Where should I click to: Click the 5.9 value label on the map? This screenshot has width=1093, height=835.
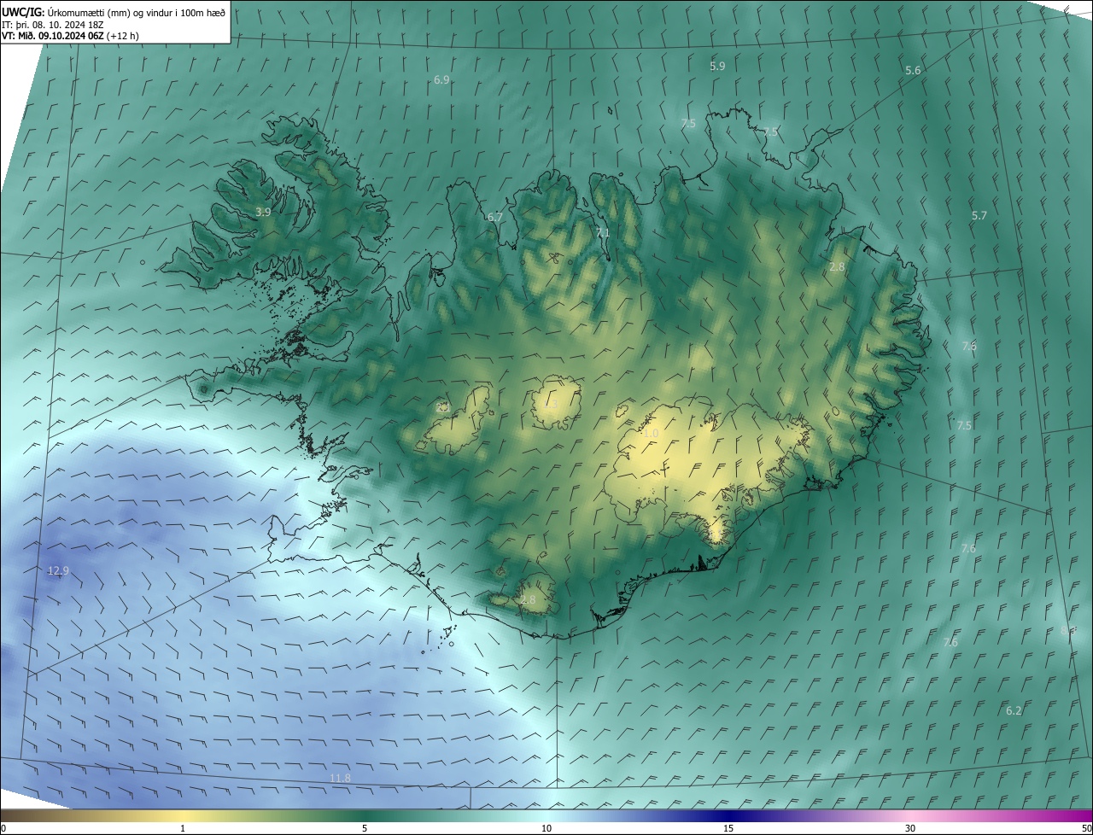pos(717,66)
